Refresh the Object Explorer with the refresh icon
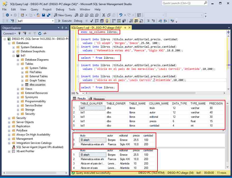Image resolution: width=232 pixels, height=178 pixels. pos(40,34)
